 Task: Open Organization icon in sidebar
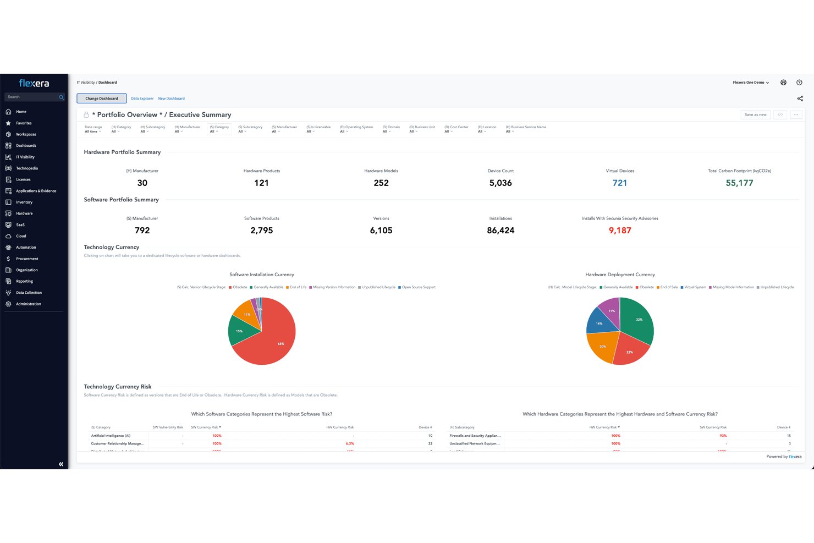click(8, 270)
